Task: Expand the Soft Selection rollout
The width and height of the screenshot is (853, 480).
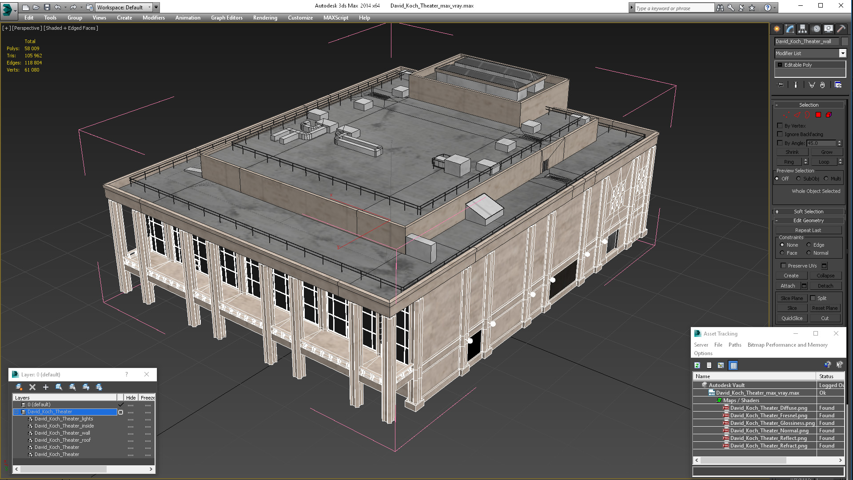Action: tap(809, 212)
